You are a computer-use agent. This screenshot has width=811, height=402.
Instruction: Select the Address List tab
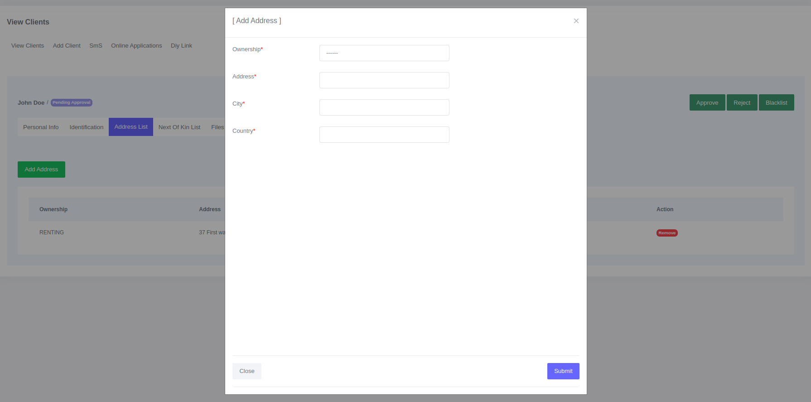[131, 127]
